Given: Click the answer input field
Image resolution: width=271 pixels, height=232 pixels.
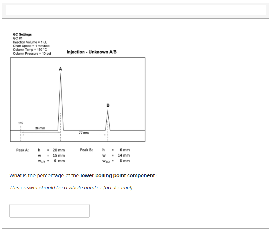Looking at the screenshot, I should pos(50,211).
